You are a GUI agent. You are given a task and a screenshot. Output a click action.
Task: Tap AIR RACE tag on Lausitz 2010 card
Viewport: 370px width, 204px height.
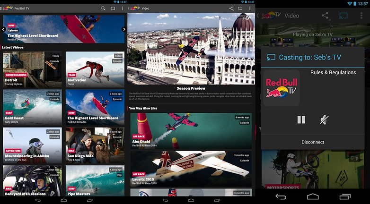[x=139, y=174]
